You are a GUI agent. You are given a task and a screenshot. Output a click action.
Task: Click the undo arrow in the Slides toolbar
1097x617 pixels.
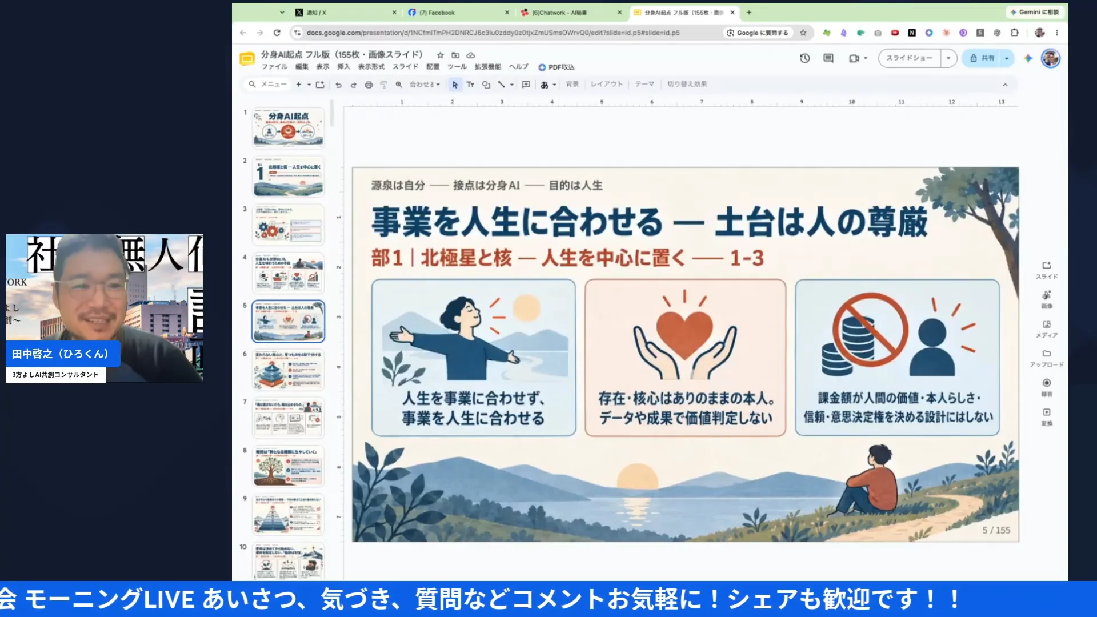pyautogui.click(x=338, y=85)
